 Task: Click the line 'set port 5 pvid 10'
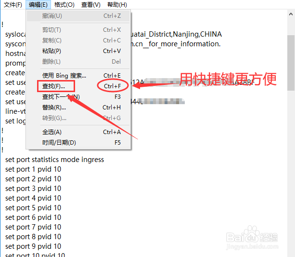(33, 208)
